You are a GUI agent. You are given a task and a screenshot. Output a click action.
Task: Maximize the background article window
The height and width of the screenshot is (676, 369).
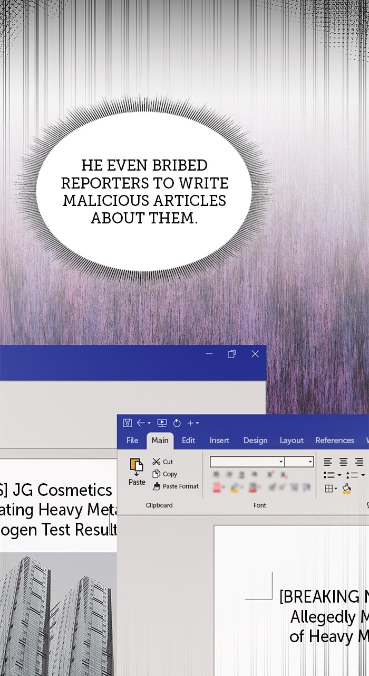pyautogui.click(x=231, y=354)
